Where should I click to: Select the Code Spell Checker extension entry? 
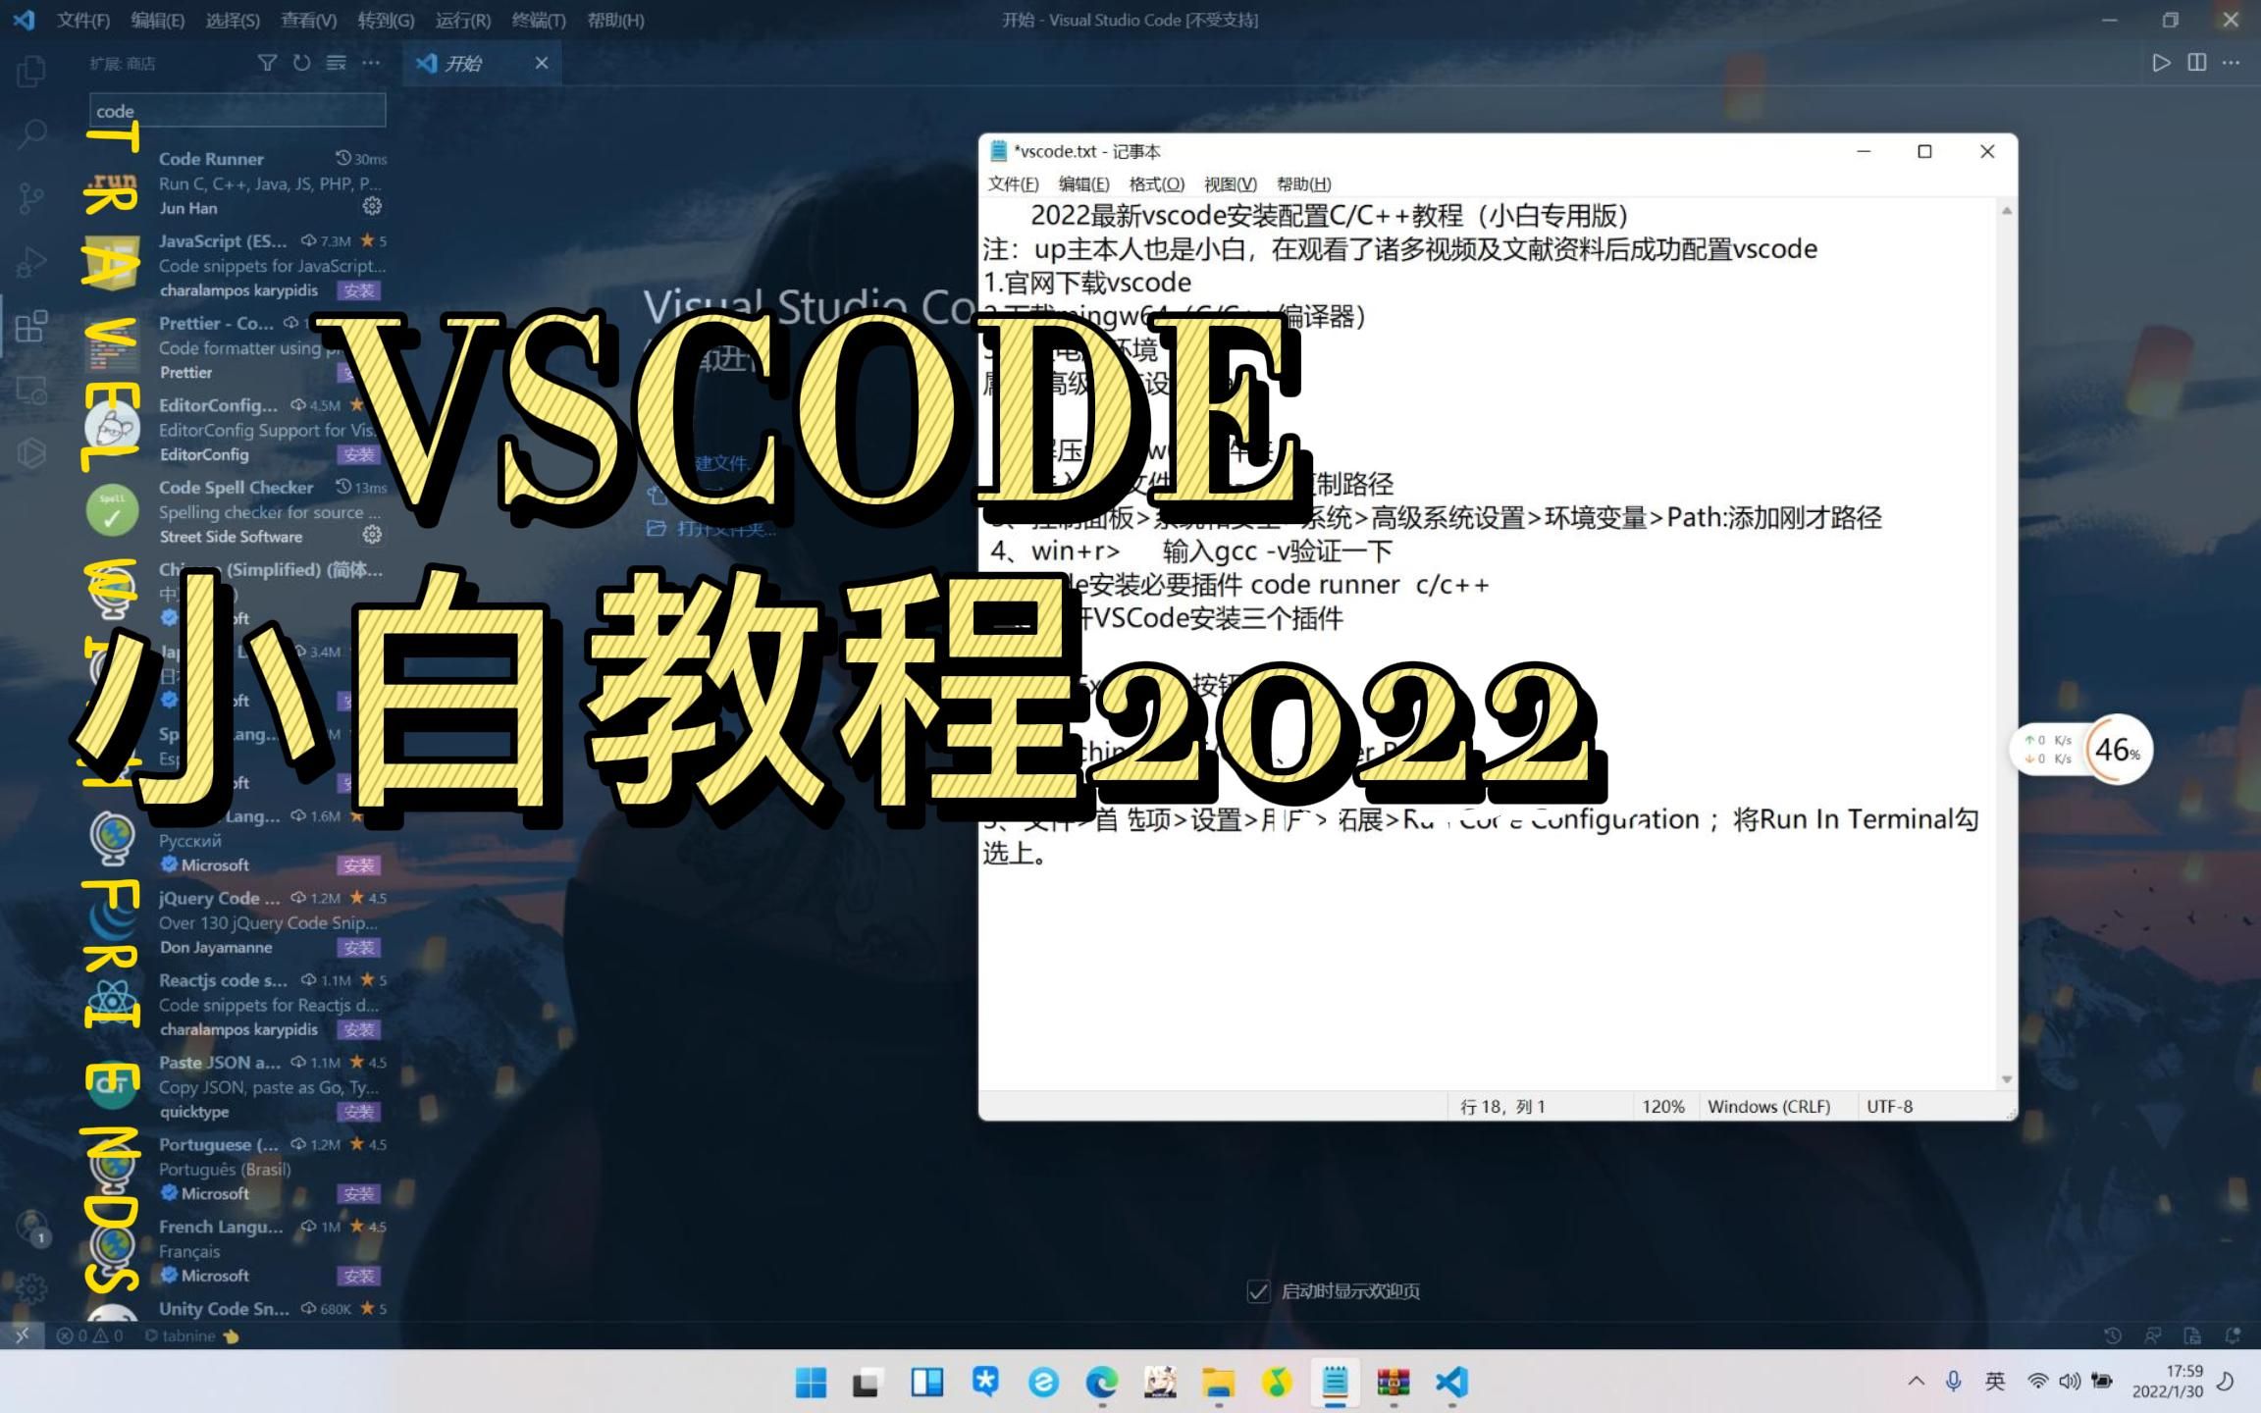[x=236, y=511]
